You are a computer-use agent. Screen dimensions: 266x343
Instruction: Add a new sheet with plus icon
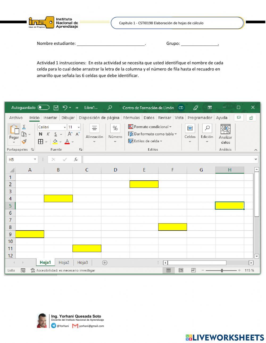(105, 262)
